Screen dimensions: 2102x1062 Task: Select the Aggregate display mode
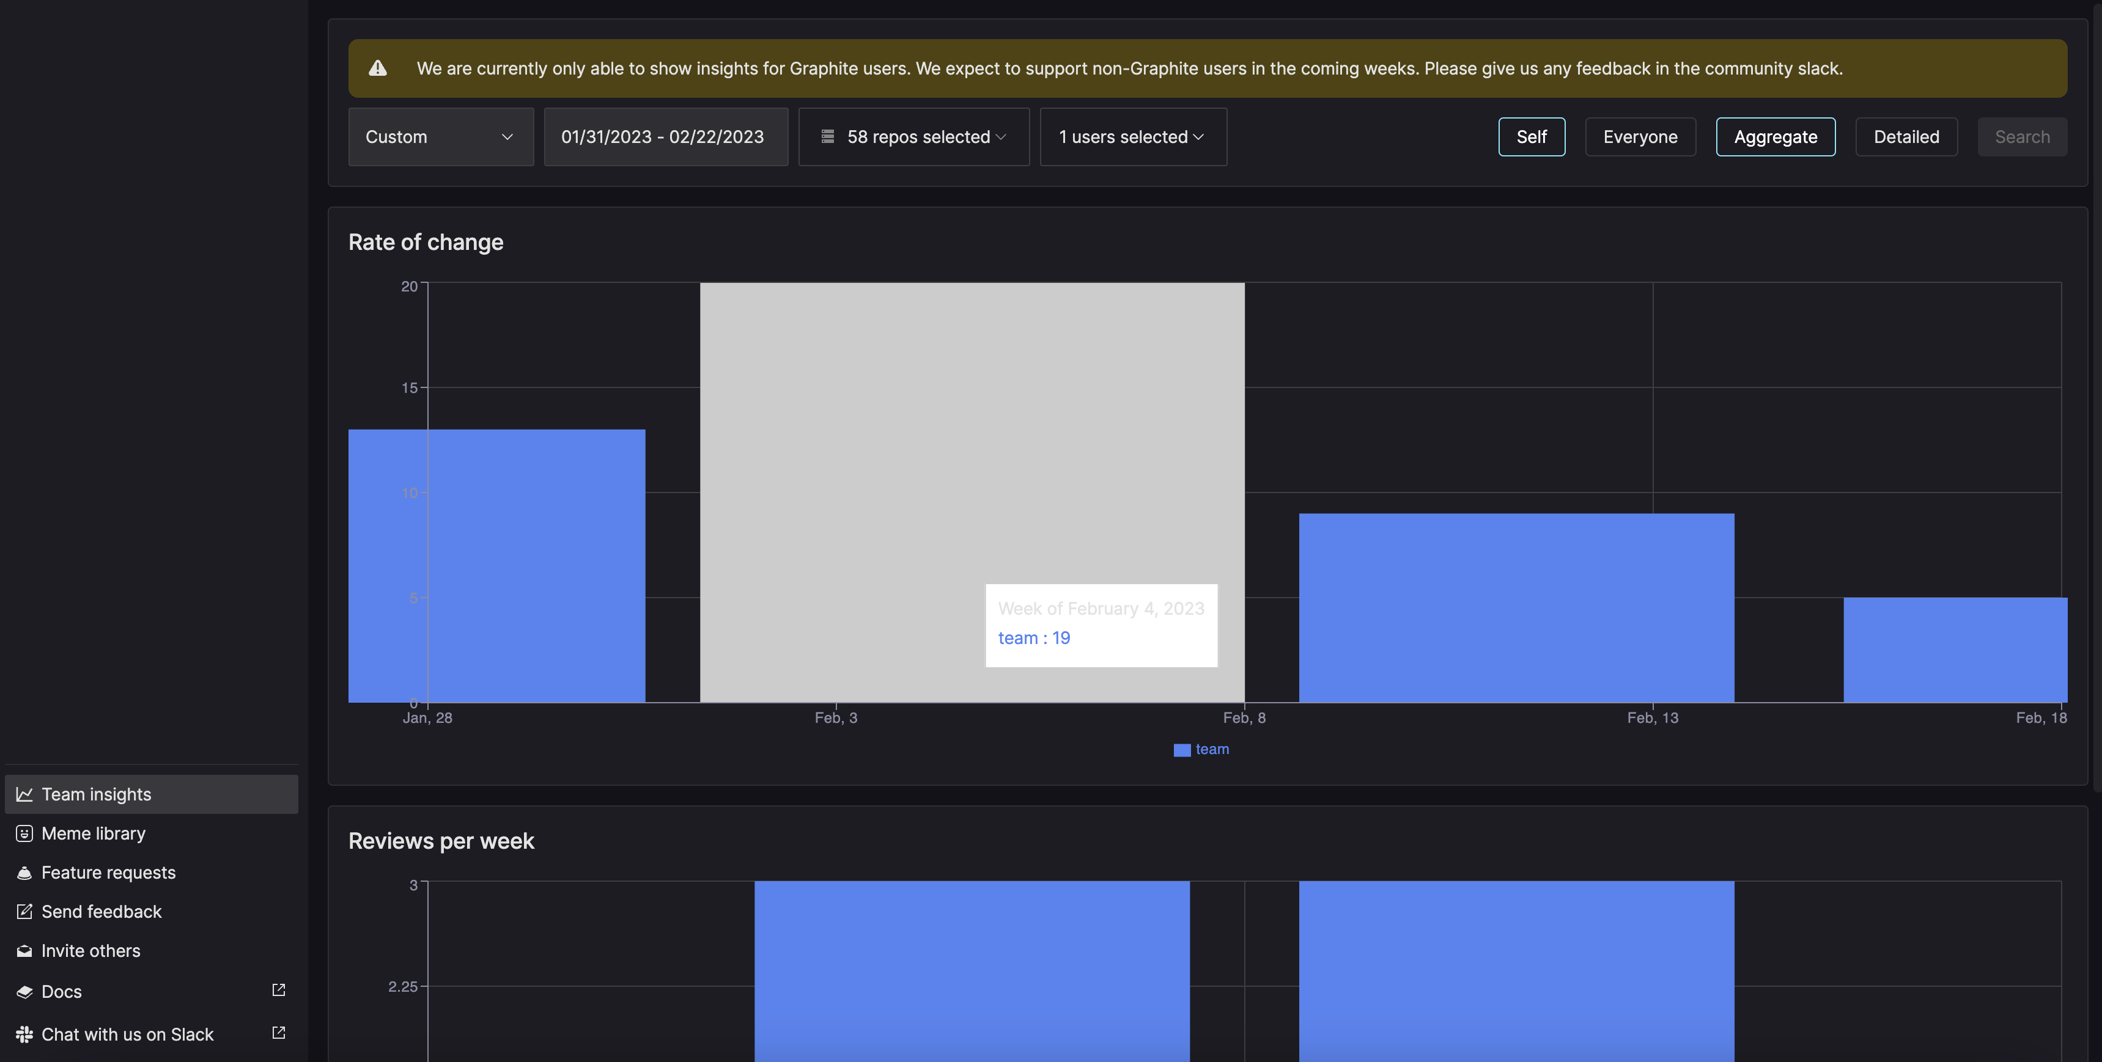coord(1776,136)
